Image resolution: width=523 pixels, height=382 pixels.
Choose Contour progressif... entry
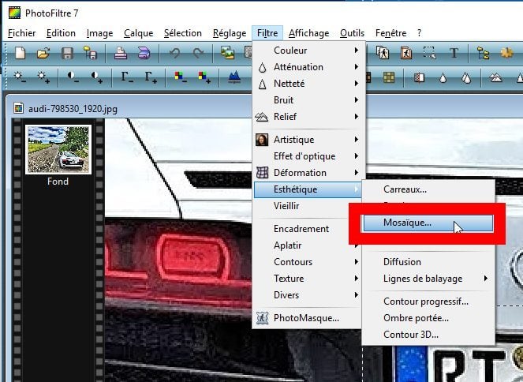click(428, 301)
